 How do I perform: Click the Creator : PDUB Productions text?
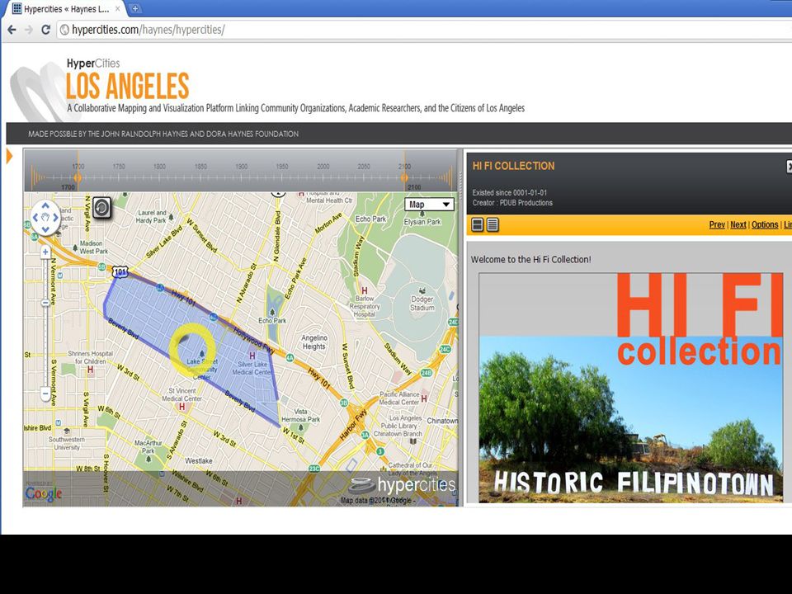(512, 203)
